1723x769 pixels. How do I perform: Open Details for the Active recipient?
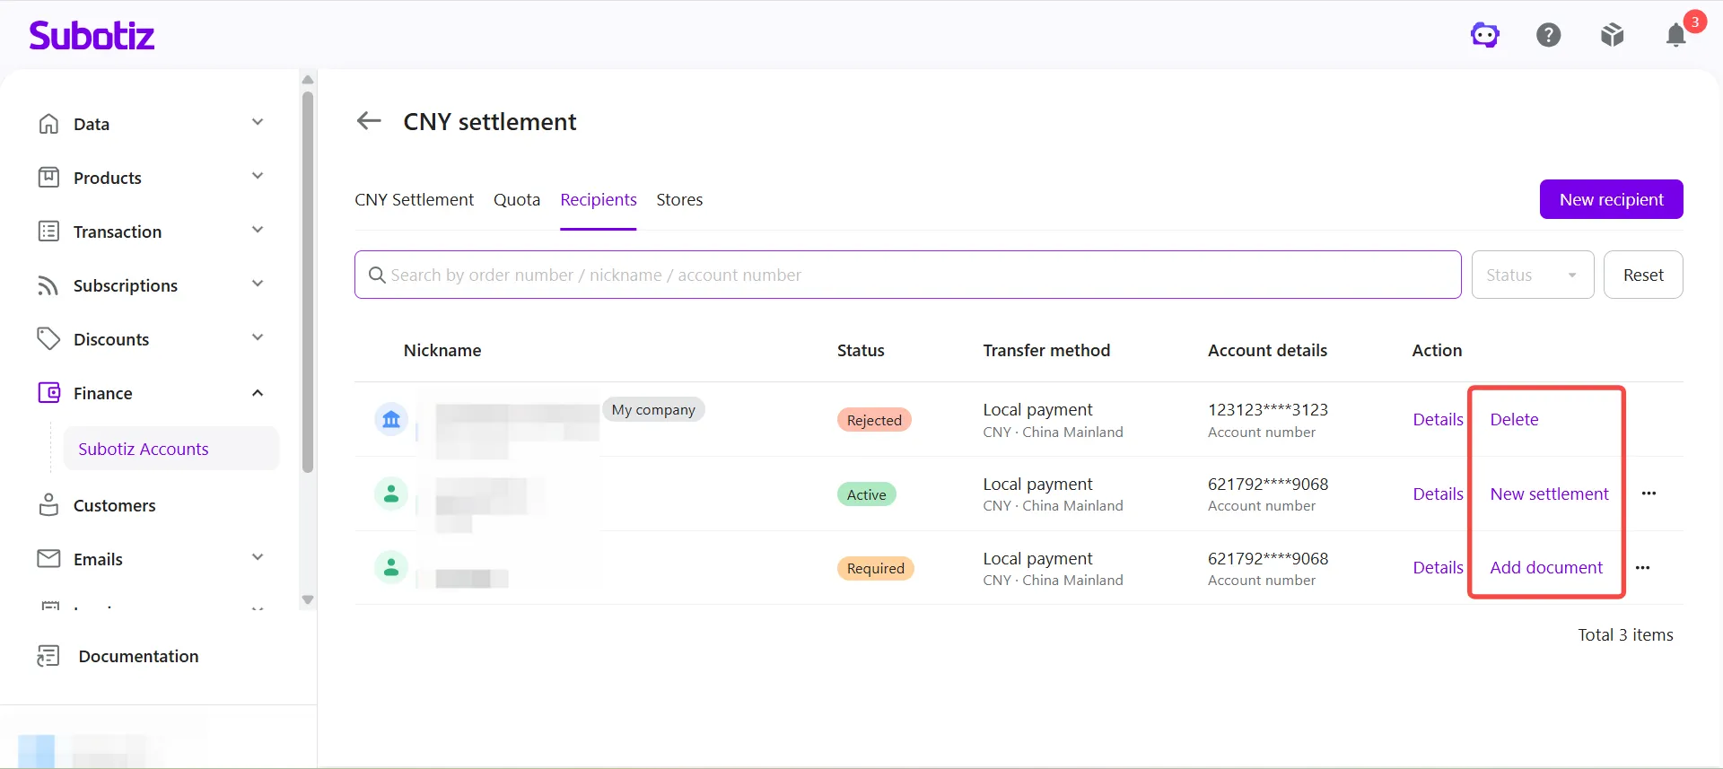coord(1438,494)
